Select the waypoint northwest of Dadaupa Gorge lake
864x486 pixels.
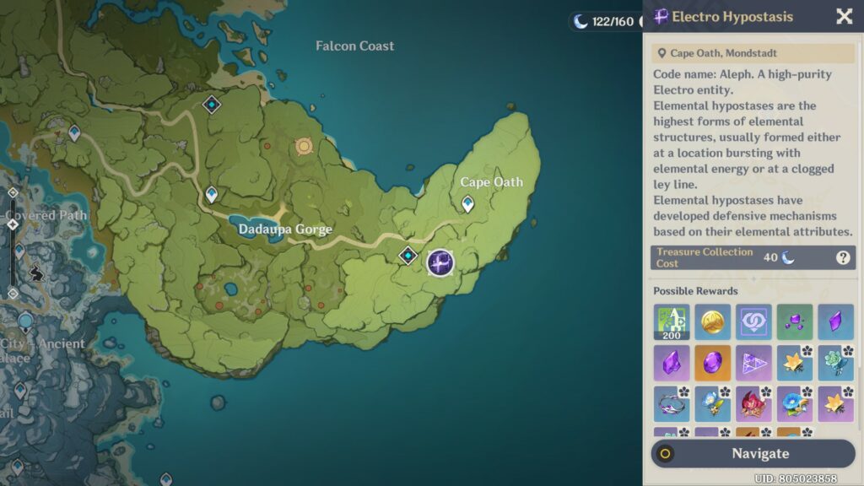tap(211, 194)
